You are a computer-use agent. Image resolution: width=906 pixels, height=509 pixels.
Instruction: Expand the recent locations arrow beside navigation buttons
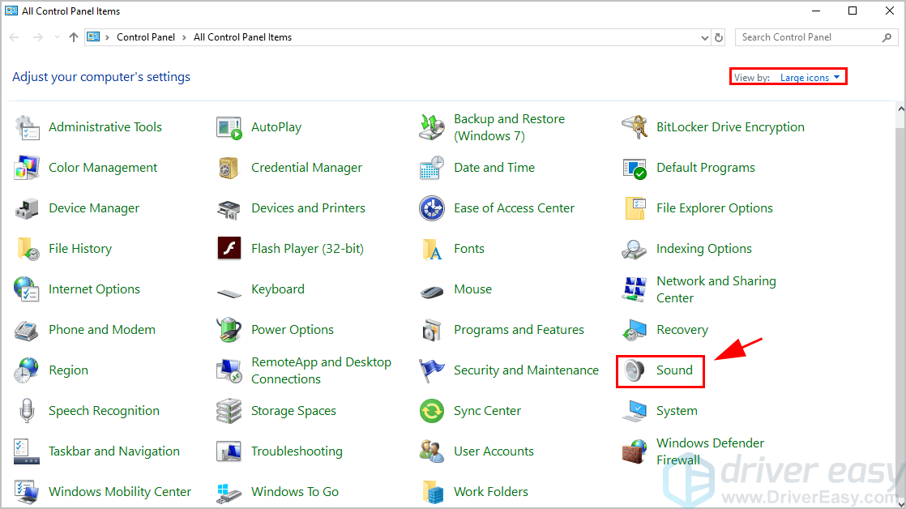click(x=57, y=37)
